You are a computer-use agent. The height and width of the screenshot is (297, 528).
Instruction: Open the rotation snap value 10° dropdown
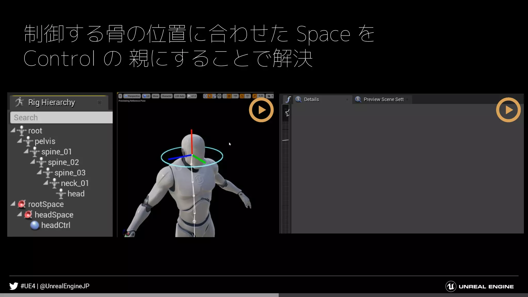coord(247,96)
